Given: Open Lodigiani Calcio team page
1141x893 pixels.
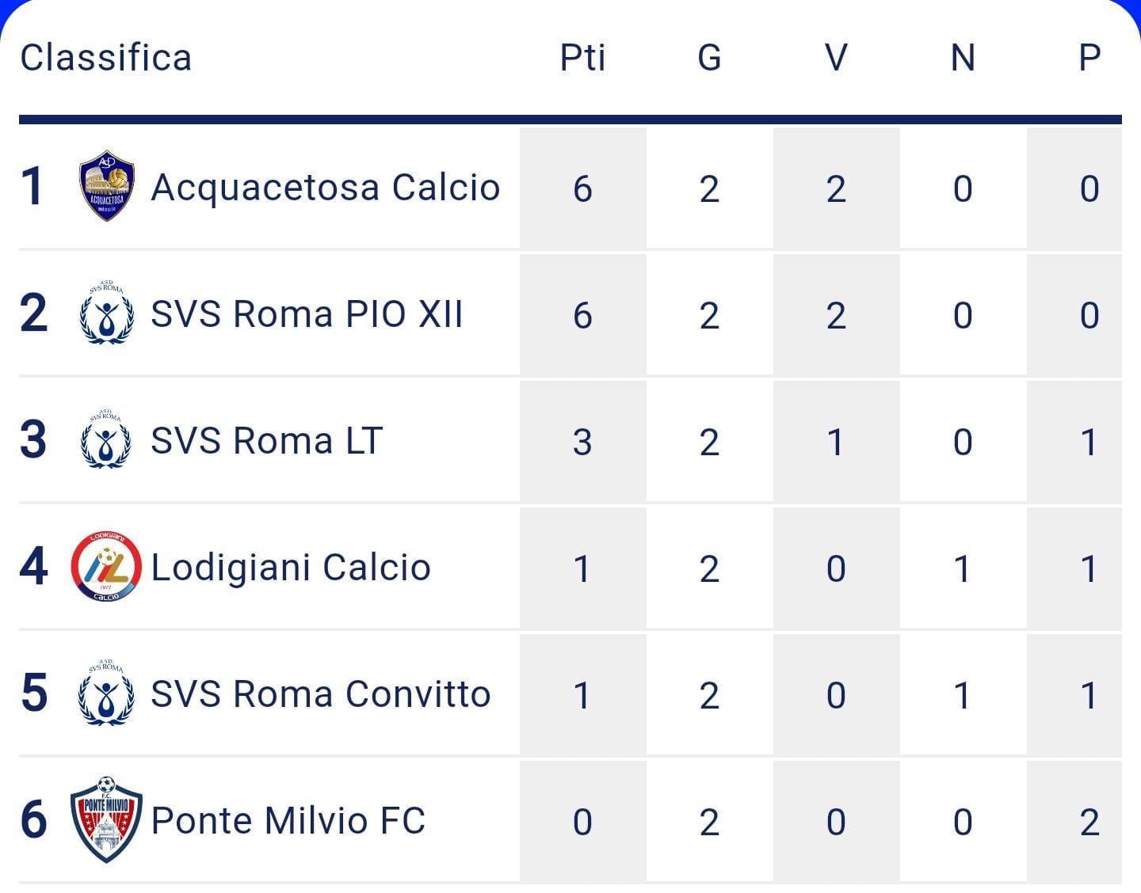Looking at the screenshot, I should click(291, 568).
